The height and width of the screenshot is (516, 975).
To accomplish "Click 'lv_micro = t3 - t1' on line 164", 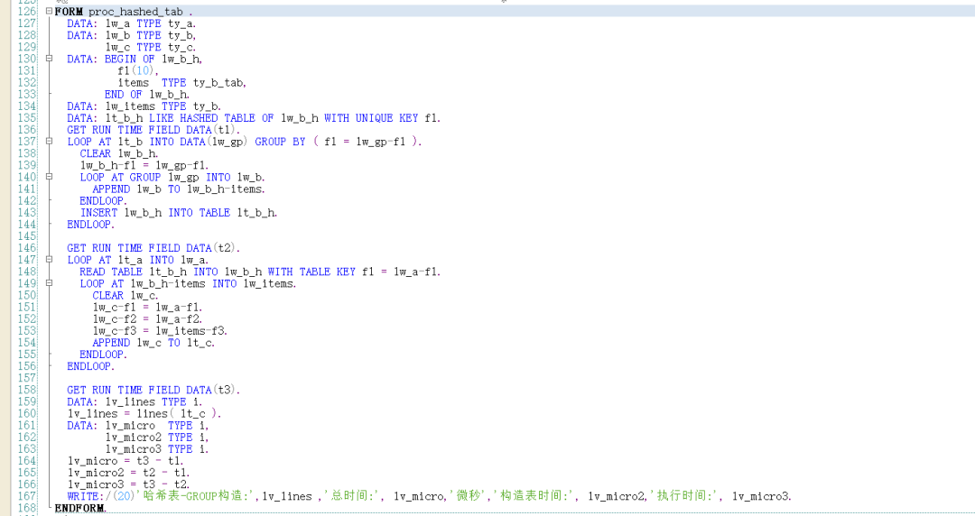I will [125, 460].
